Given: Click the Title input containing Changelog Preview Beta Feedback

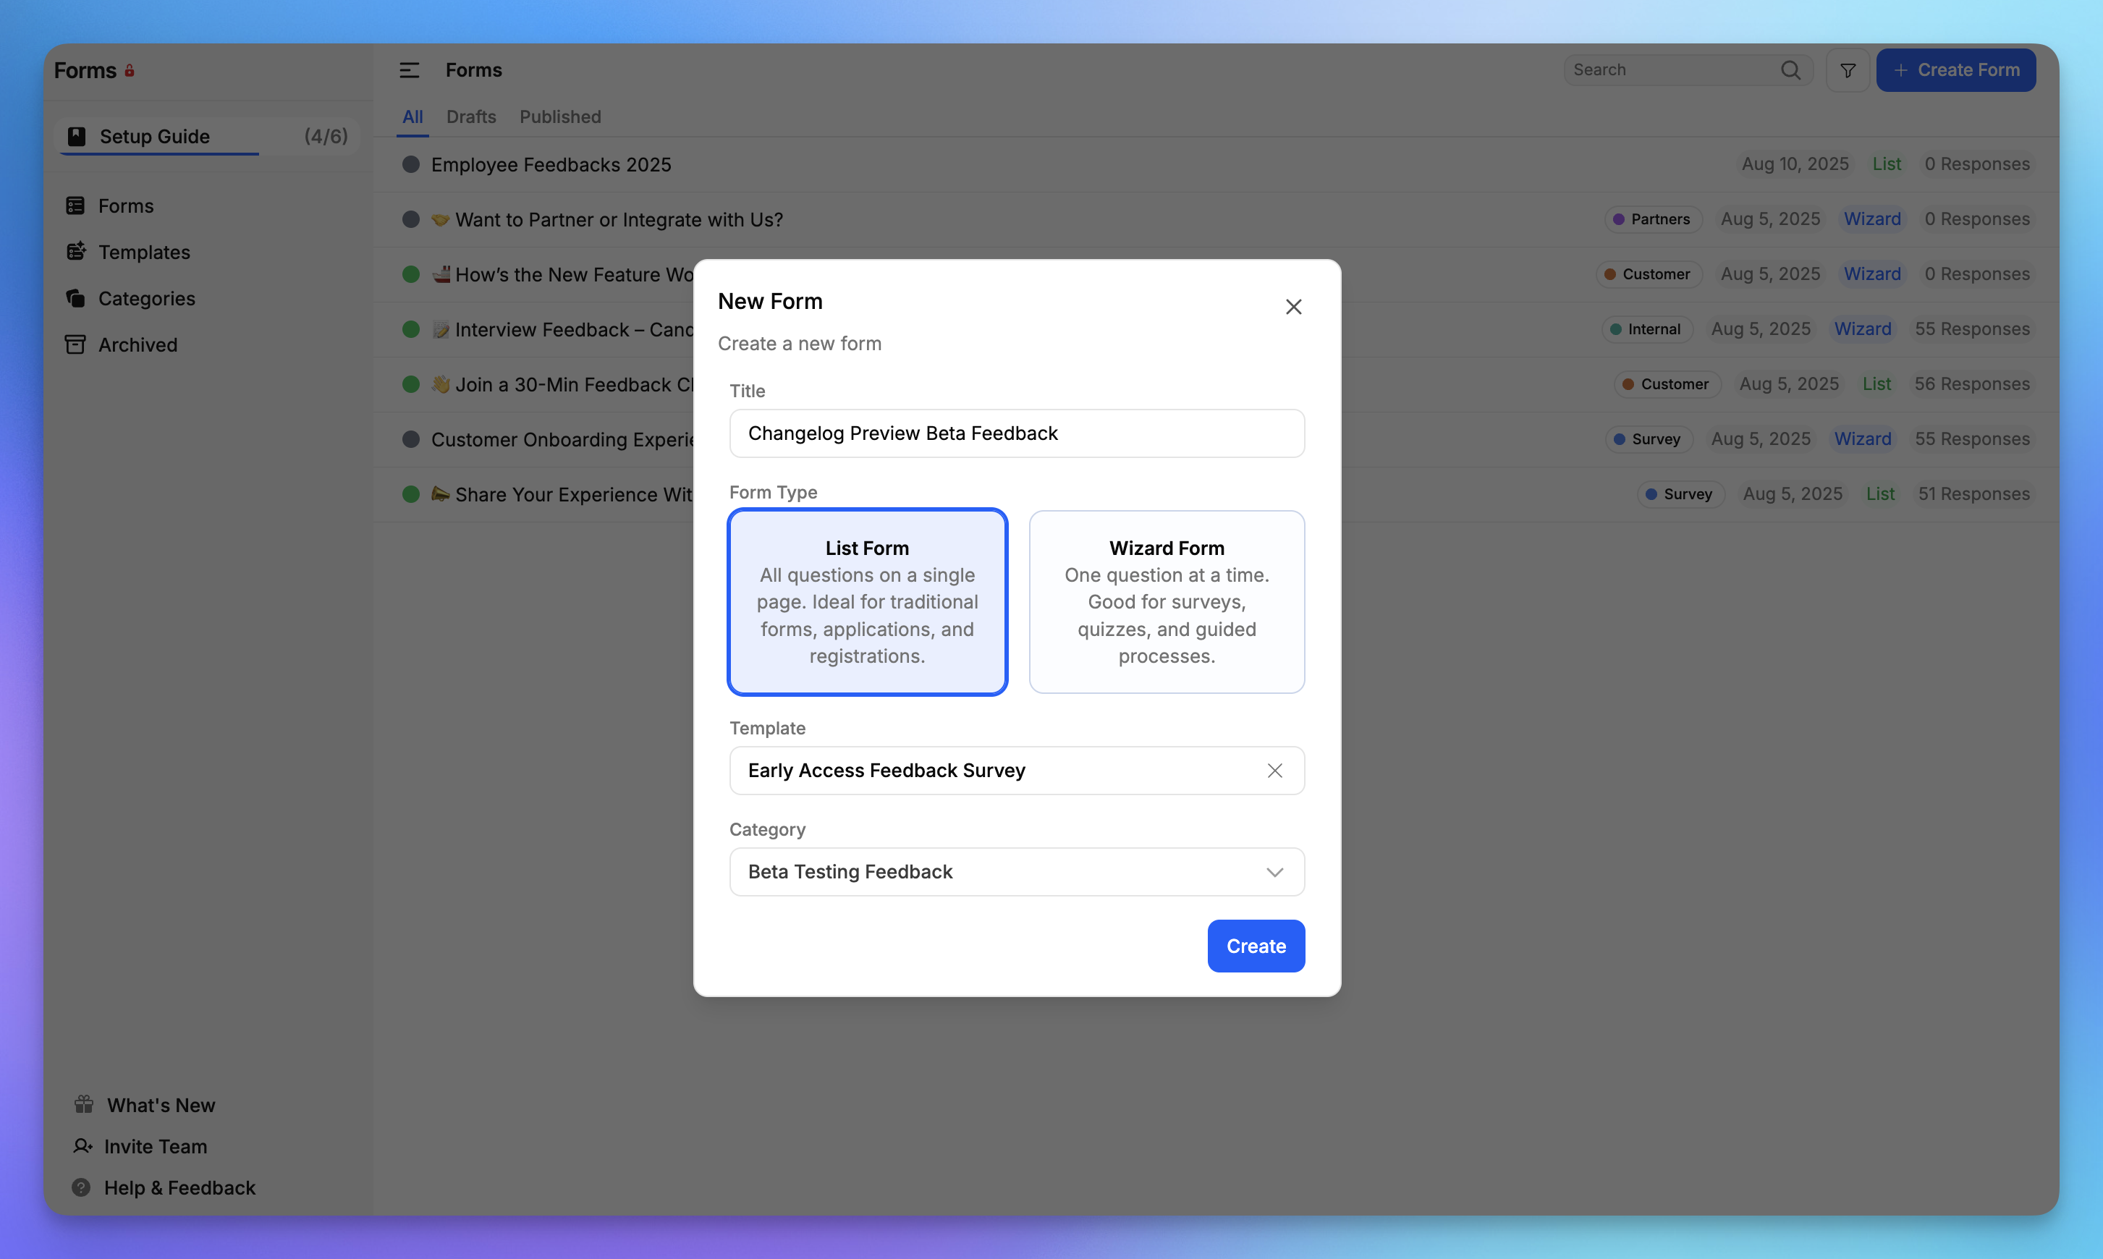Looking at the screenshot, I should click(x=1016, y=433).
